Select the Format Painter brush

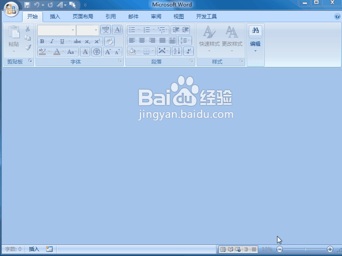(x=28, y=47)
